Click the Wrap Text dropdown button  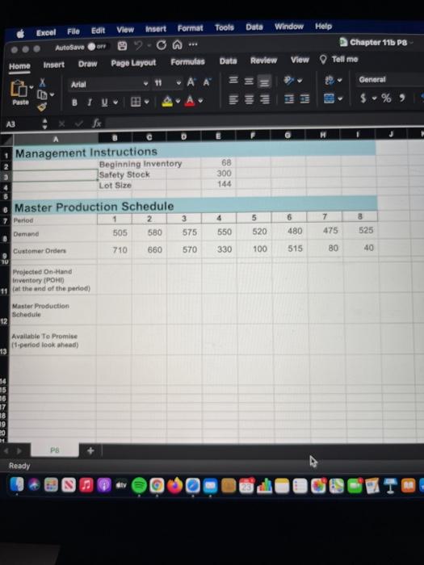click(x=333, y=80)
